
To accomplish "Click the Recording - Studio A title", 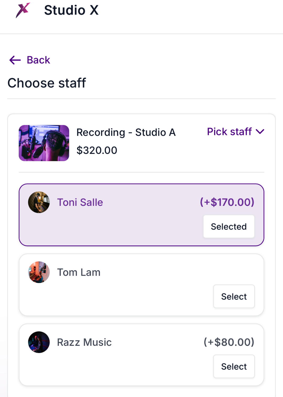I will click(126, 132).
